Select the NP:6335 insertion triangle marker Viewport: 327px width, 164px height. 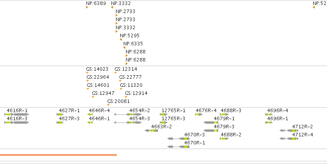(x=124, y=48)
